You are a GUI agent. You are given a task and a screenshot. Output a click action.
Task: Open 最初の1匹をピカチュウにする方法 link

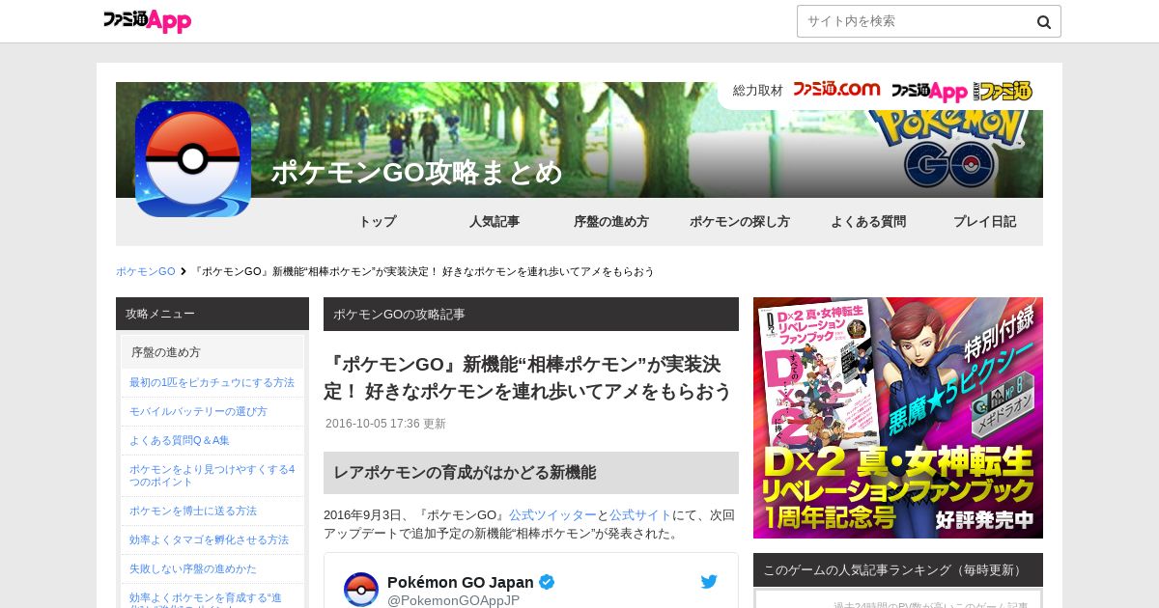(212, 382)
